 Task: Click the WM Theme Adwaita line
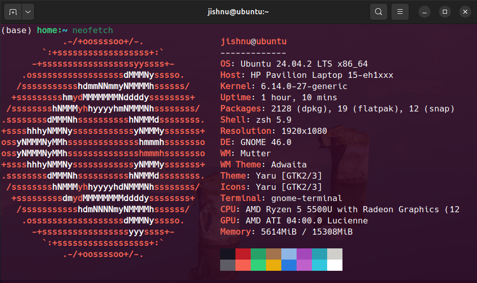[x=263, y=165]
